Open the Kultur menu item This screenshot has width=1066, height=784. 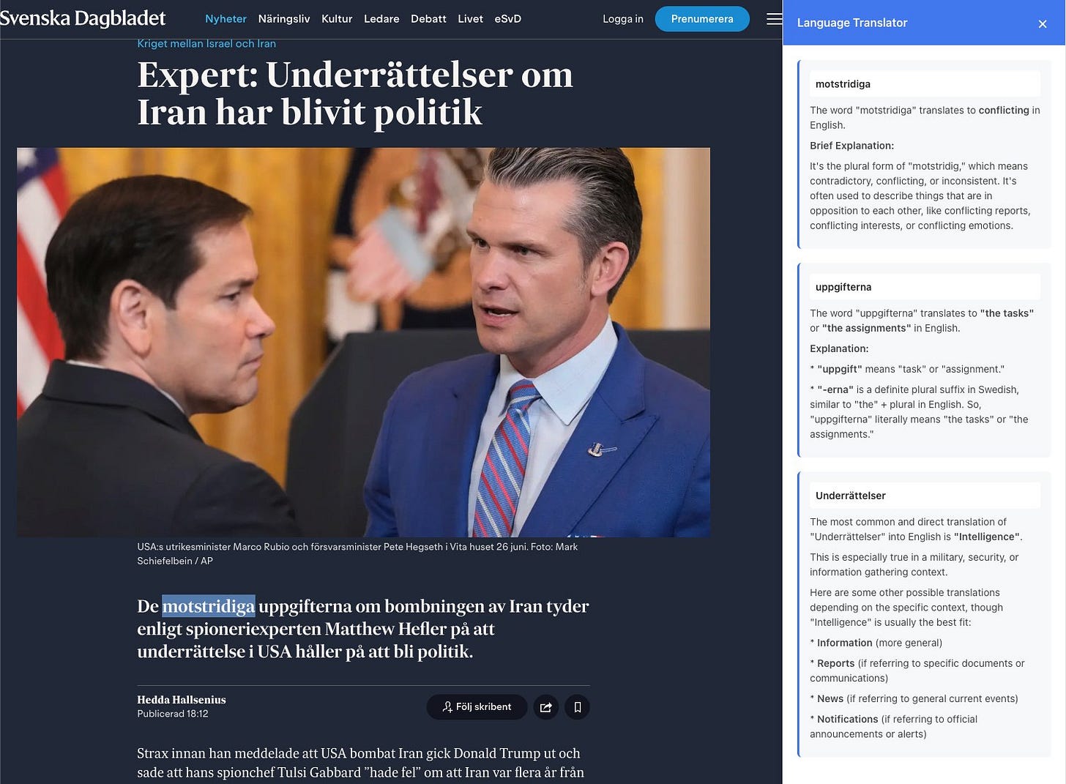pyautogui.click(x=337, y=19)
